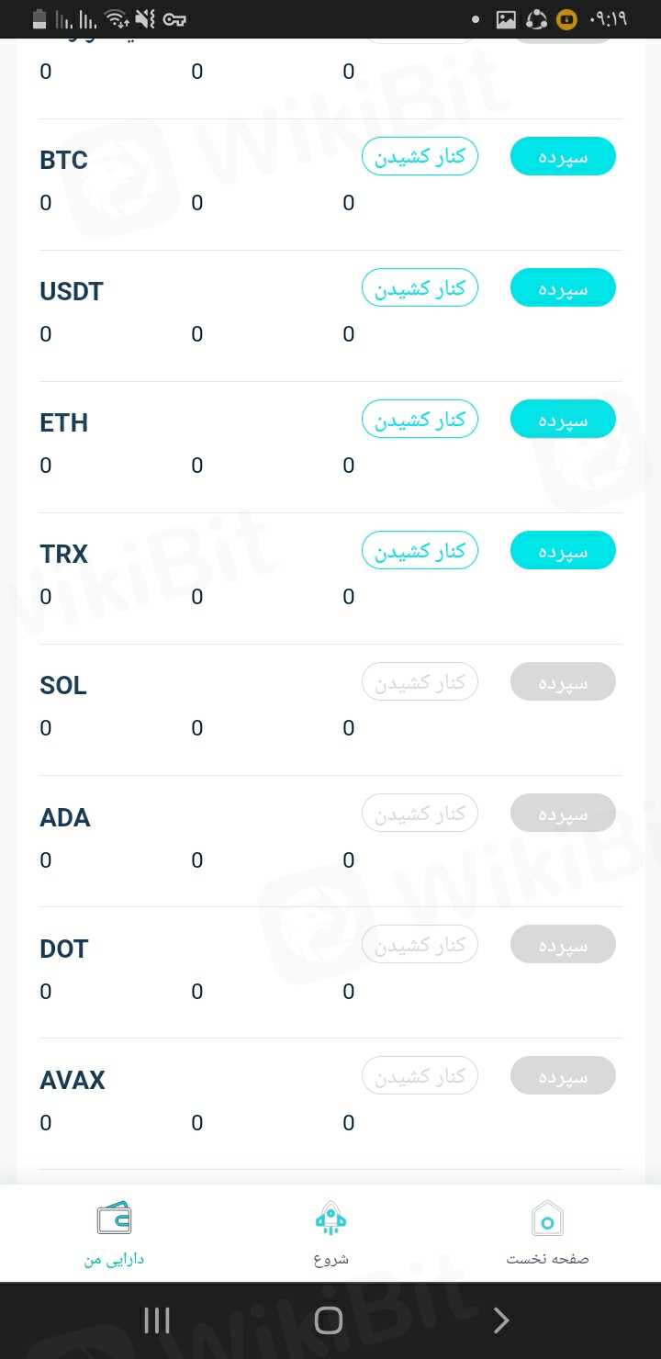Select the DOT asset name

tap(64, 949)
